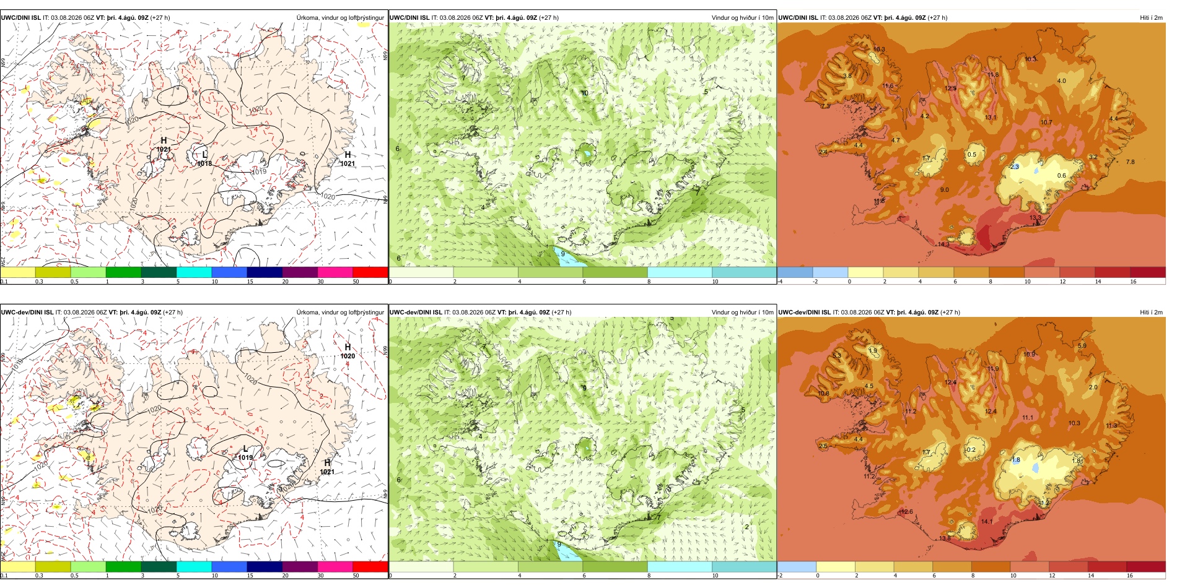Click the cyan 5 swatch in UWC/DINI precipitation legend
Image resolution: width=1177 pixels, height=588 pixels.
click(x=194, y=272)
